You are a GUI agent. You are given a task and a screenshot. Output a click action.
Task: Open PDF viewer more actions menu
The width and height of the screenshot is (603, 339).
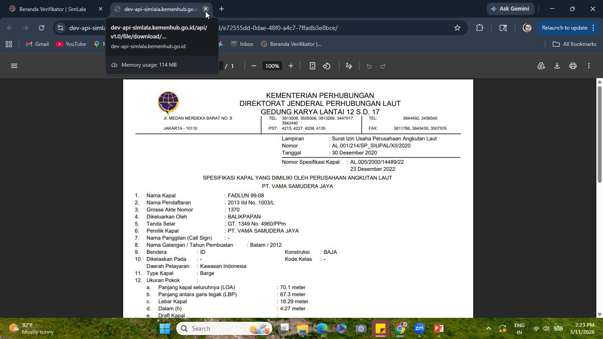pyautogui.click(x=589, y=66)
